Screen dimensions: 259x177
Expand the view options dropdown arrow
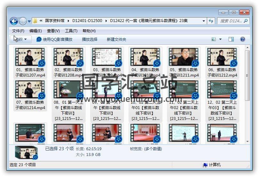(x=220, y=39)
